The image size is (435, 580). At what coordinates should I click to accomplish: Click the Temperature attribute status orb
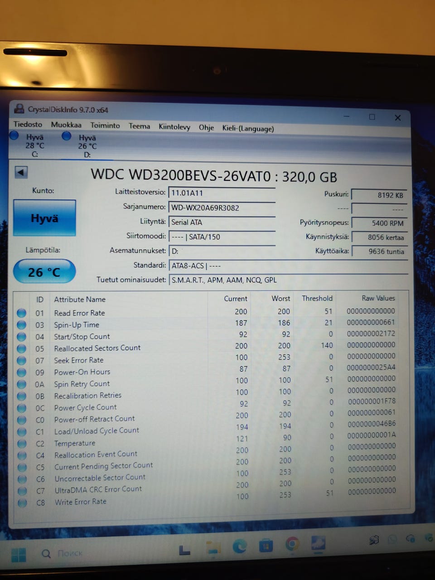click(22, 444)
